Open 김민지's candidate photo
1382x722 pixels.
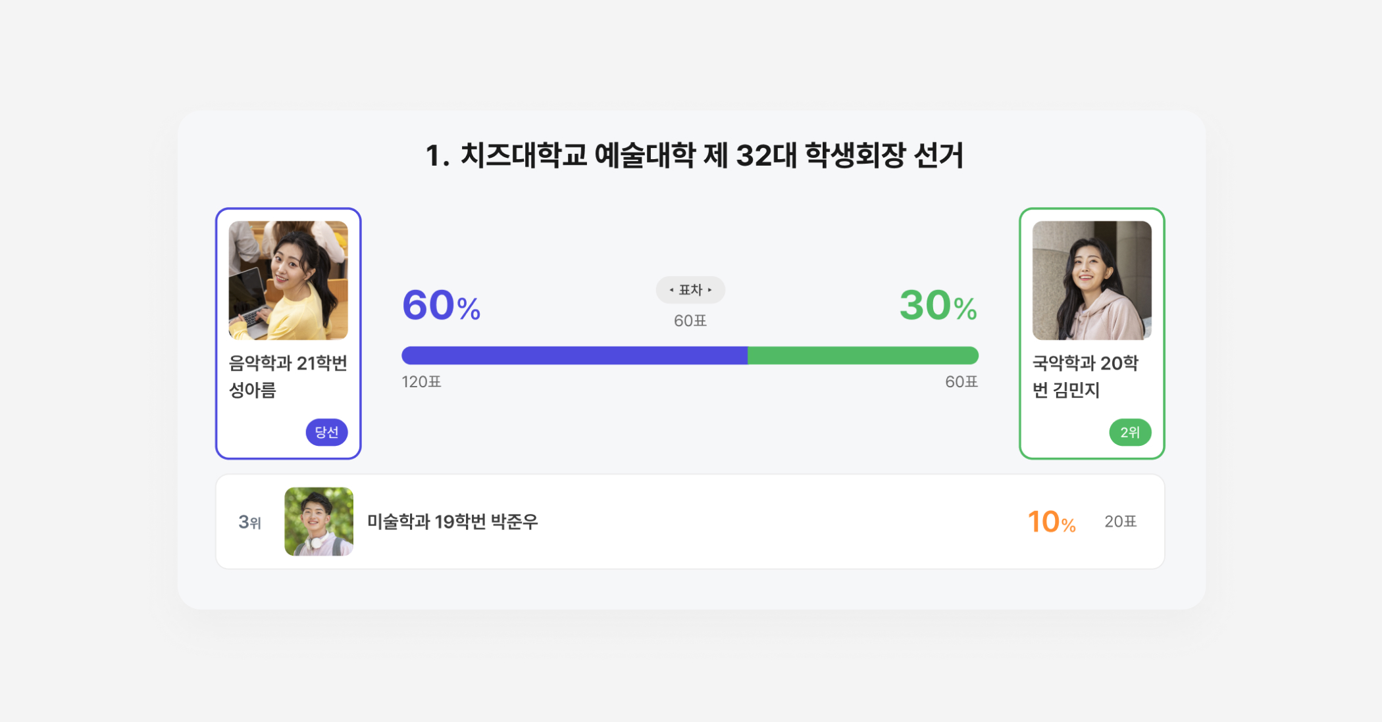coord(1092,280)
